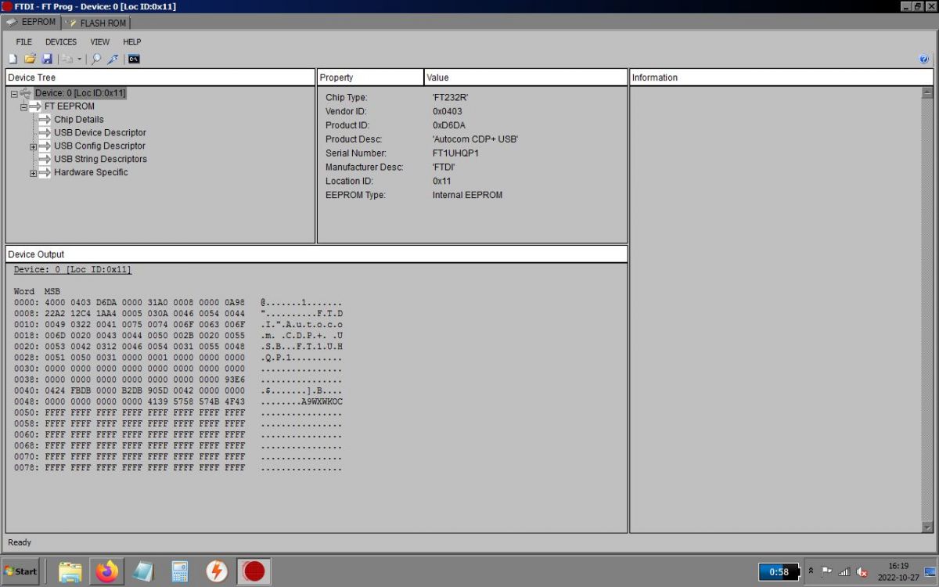Click the Product ID value 0xD6DA
Viewport: 939px width, 587px height.
pyautogui.click(x=449, y=126)
